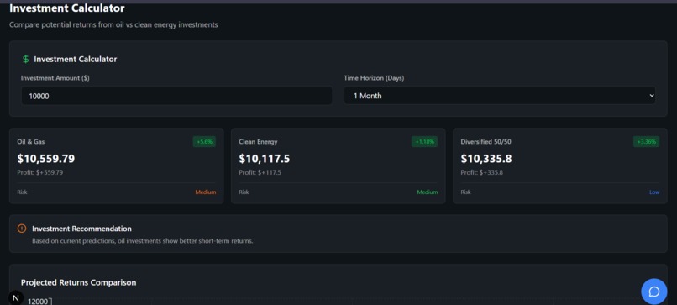The width and height of the screenshot is (677, 305).
Task: Click the Investment Recommendation heading
Action: [81, 229]
